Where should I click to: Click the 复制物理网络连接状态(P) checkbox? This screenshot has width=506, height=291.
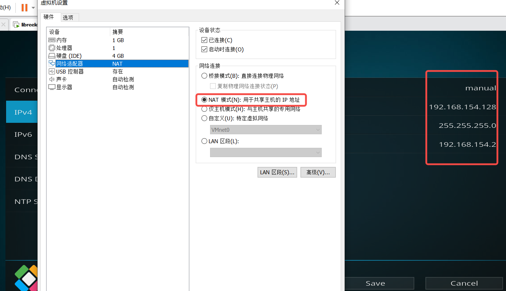click(213, 86)
